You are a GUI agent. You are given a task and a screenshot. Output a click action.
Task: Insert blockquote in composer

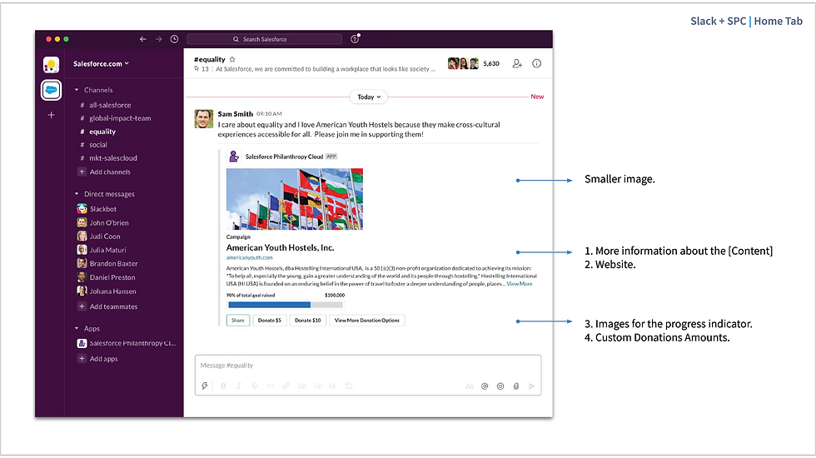pyautogui.click(x=332, y=386)
